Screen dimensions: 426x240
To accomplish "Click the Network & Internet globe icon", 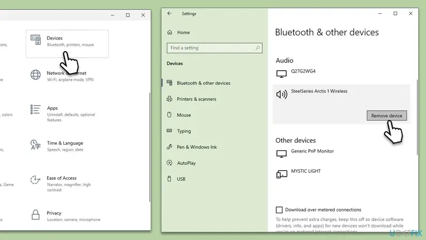I will pos(35,75).
